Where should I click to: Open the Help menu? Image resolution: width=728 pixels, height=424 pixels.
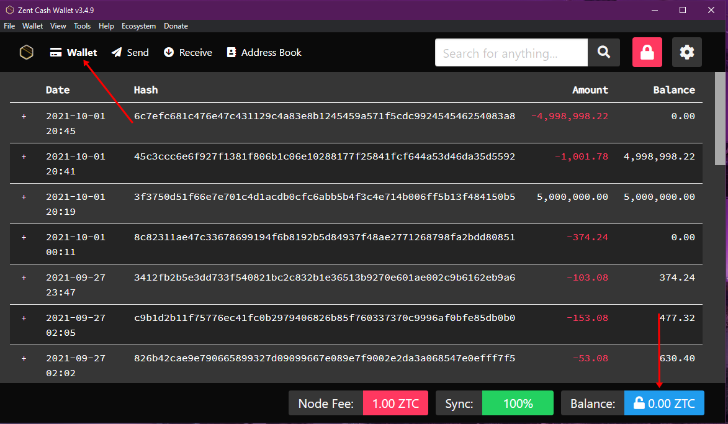(x=106, y=26)
